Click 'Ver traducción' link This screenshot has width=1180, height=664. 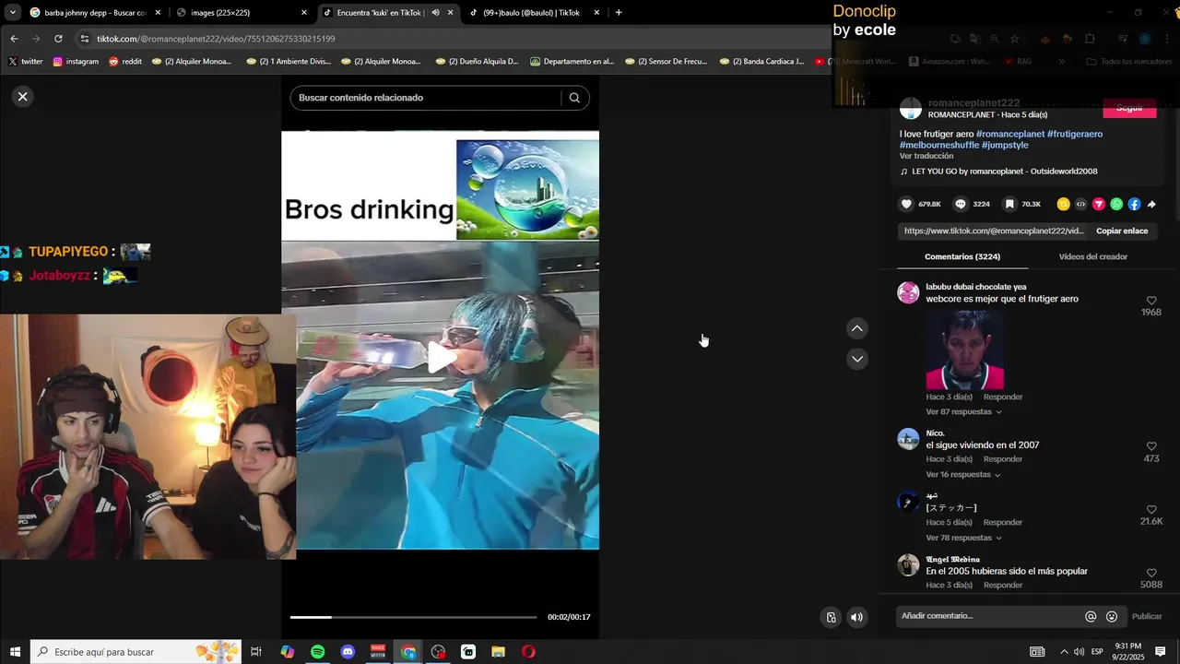[x=926, y=156]
